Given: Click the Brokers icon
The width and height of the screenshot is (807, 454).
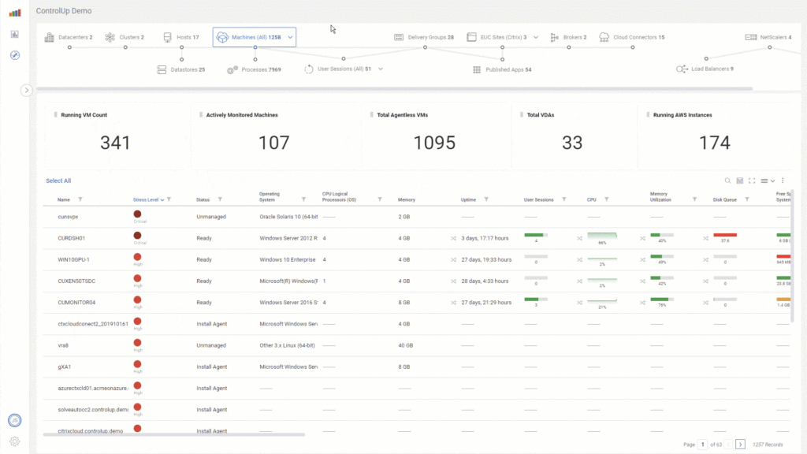Looking at the screenshot, I should pyautogui.click(x=554, y=37).
